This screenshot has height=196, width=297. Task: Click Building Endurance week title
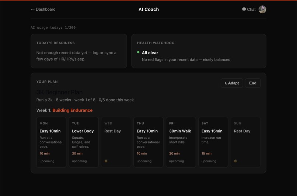click(x=73, y=110)
